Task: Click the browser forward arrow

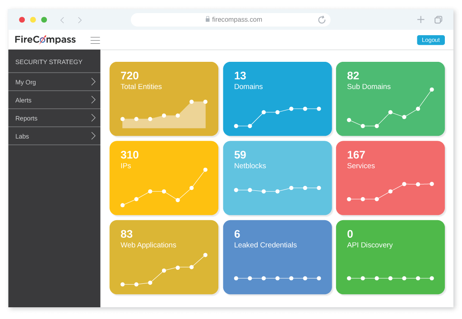Action: click(80, 20)
